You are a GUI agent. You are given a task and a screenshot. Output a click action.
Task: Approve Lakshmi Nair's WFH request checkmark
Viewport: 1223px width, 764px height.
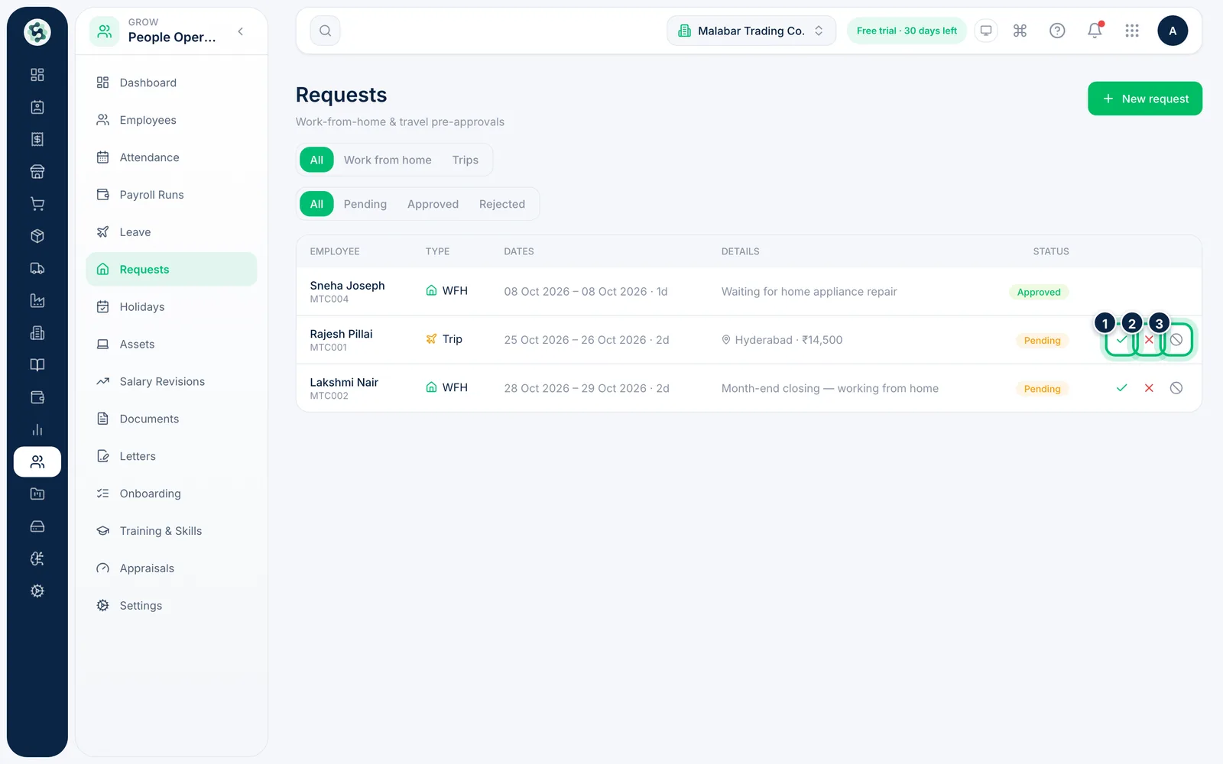[x=1121, y=388]
